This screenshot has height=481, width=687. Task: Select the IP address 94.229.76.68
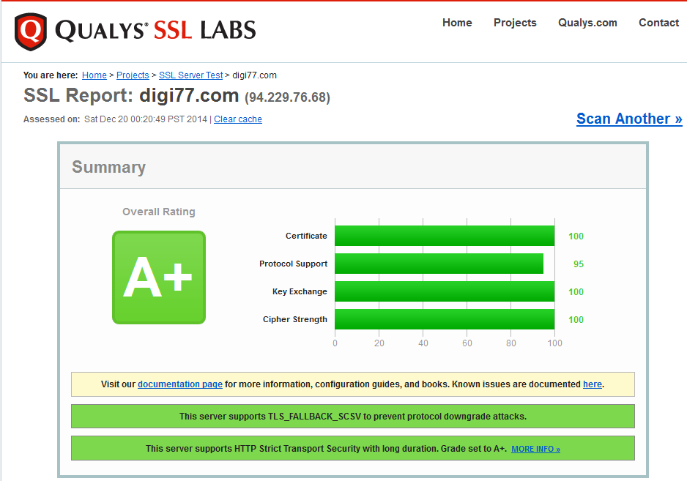pyautogui.click(x=287, y=97)
